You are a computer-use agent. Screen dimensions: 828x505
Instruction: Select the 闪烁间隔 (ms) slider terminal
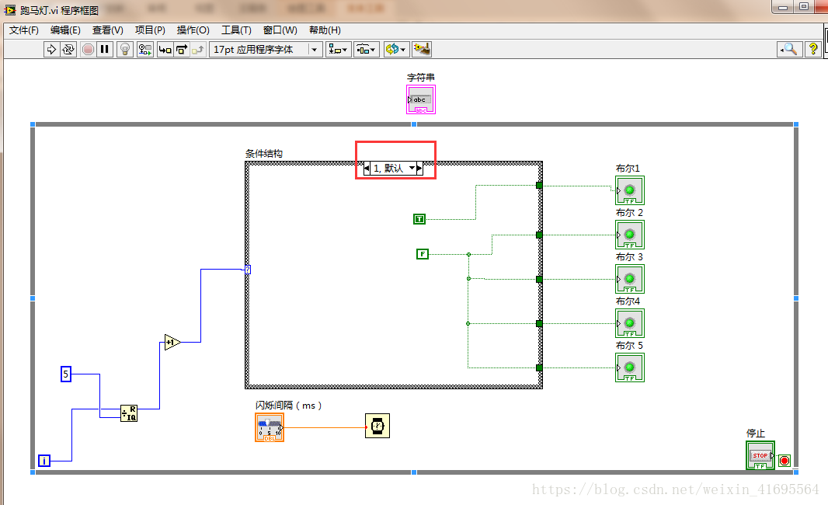270,427
